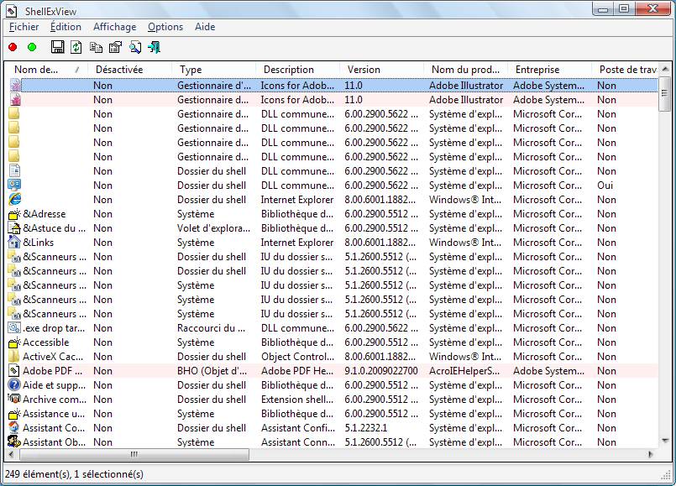
Task: Click the vertical scrollbar up arrow
Action: click(665, 69)
